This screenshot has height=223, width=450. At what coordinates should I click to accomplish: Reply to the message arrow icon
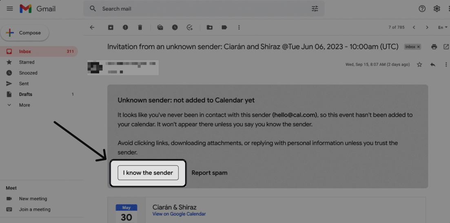pyautogui.click(x=433, y=65)
